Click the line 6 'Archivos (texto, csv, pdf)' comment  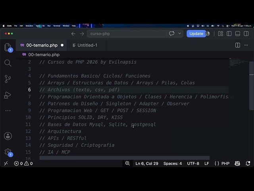coord(79,90)
